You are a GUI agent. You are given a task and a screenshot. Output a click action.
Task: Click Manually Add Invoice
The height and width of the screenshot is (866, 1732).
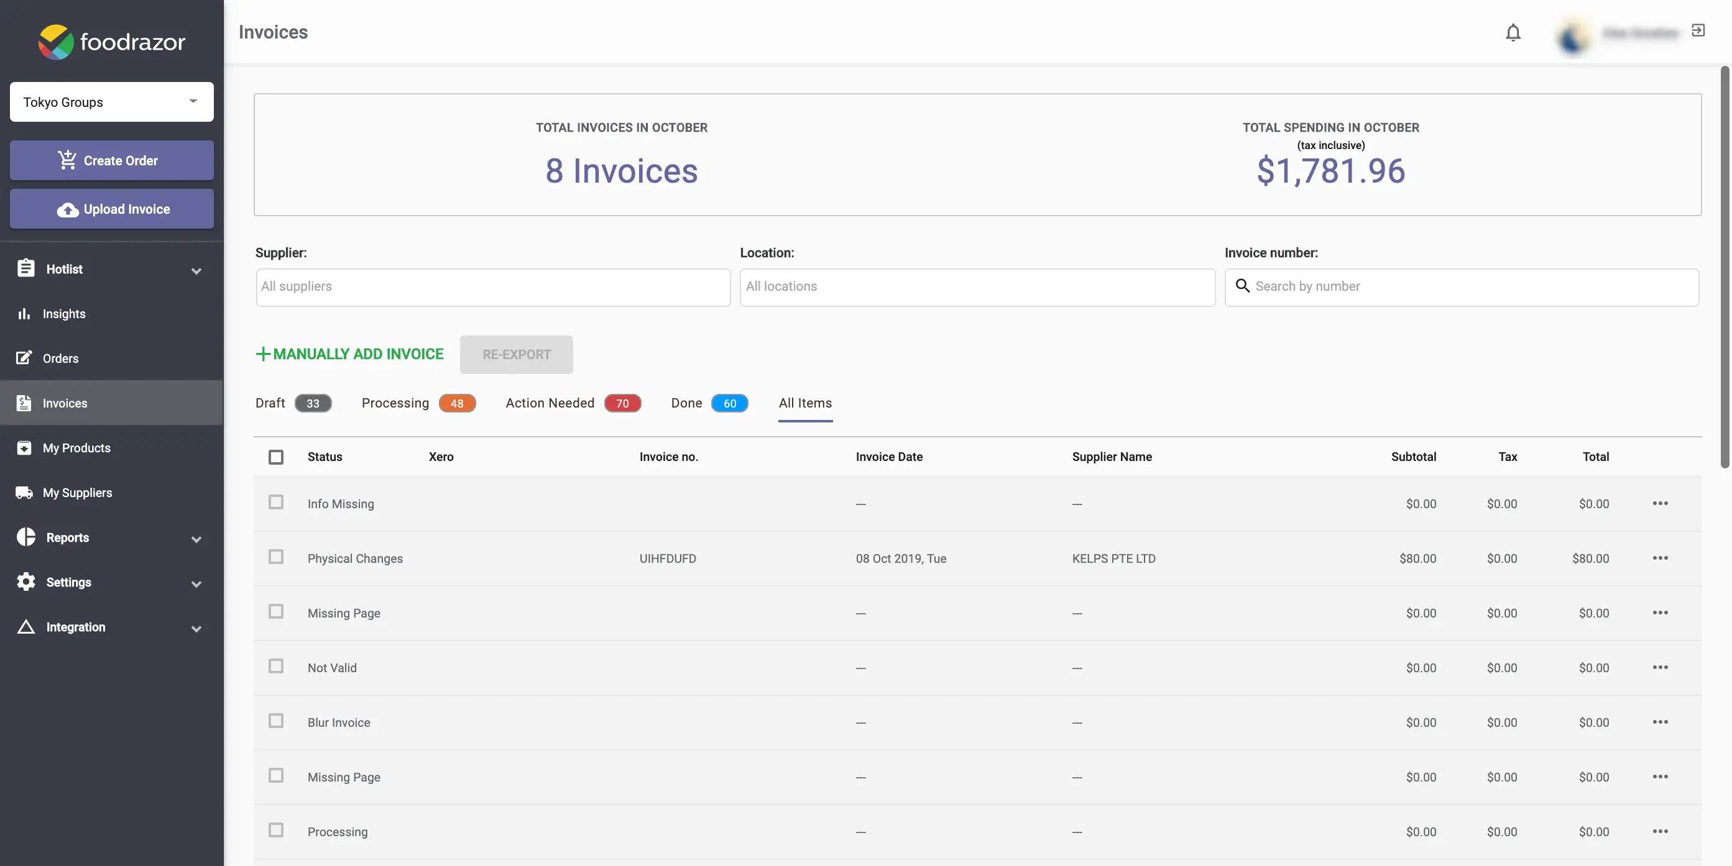coord(349,354)
